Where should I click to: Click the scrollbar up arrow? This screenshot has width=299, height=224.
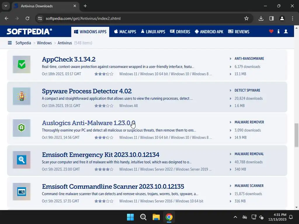[296, 28]
